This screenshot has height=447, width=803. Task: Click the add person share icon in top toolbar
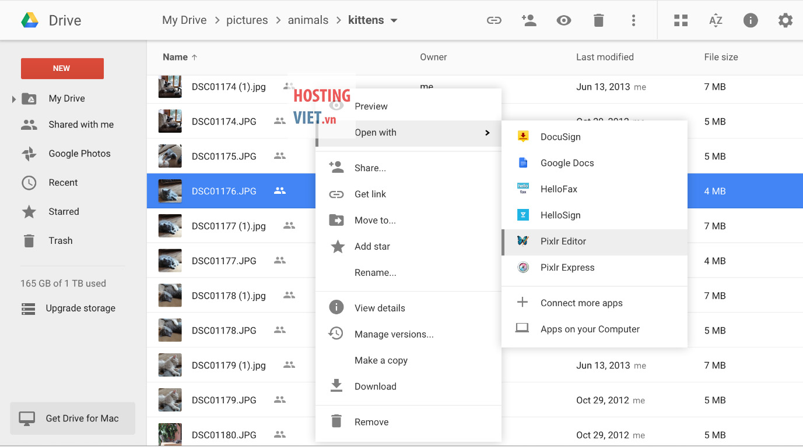click(529, 20)
